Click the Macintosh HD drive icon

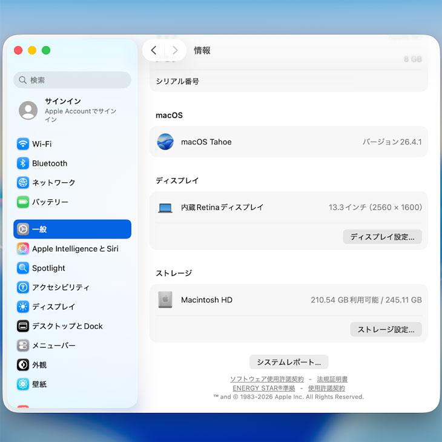coord(165,300)
